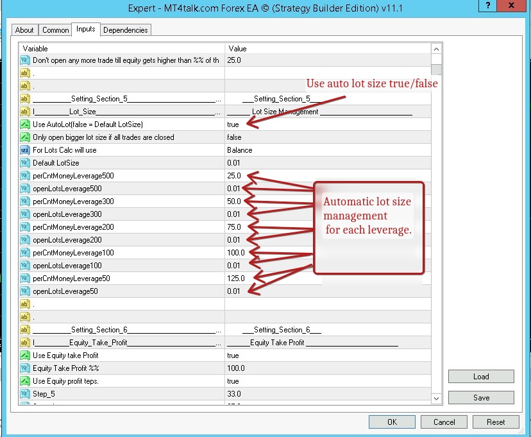
Task: Click the ab icon for Setting_Section_5 row
Action: click(x=25, y=99)
